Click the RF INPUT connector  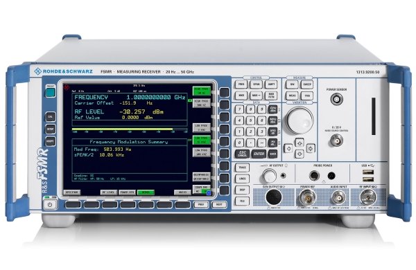[368, 198]
